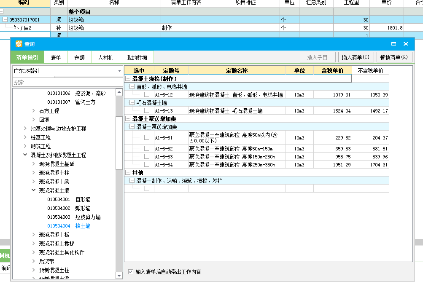Expand the 后浇带 node

point(33,261)
